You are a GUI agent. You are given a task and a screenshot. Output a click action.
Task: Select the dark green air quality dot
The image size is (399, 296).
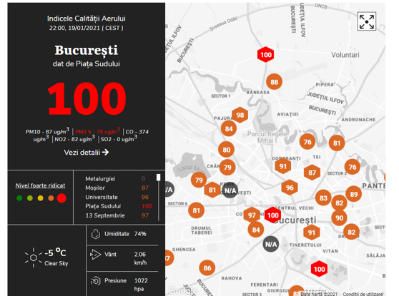coord(19,198)
